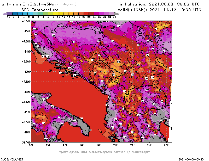Click the colorbar tick label 0
The width and height of the screenshot is (209, 161).
tap(33, 17)
